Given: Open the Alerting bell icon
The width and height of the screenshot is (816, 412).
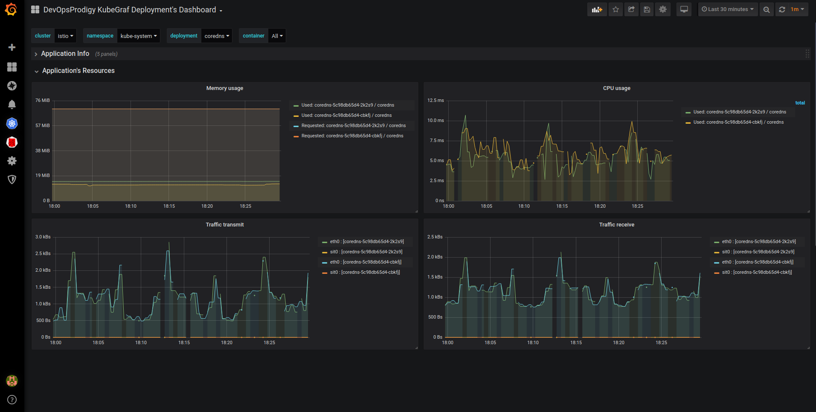Looking at the screenshot, I should pos(12,104).
